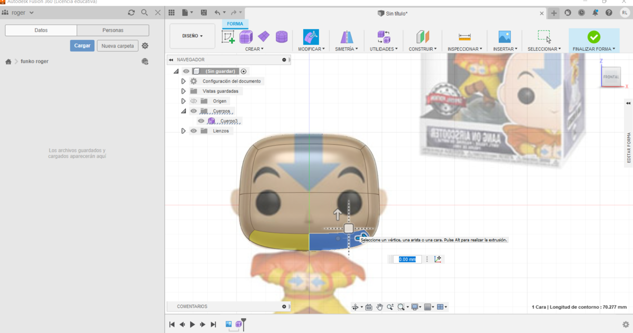Toggle visibility of Cuerpos folder
This screenshot has height=333, width=633.
[194, 111]
